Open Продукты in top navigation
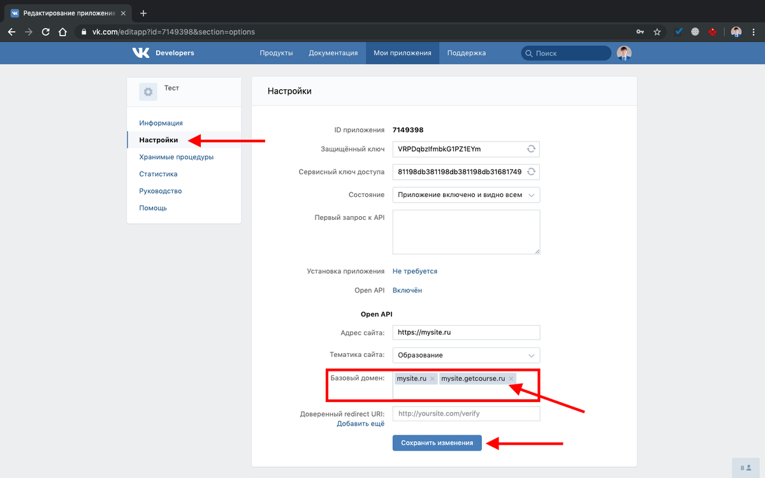This screenshot has width=765, height=478. point(276,53)
